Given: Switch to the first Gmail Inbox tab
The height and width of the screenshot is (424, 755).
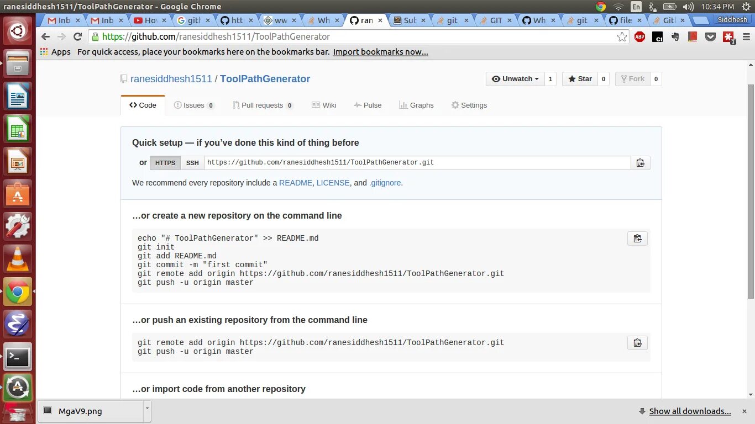Looking at the screenshot, I should click(x=64, y=20).
